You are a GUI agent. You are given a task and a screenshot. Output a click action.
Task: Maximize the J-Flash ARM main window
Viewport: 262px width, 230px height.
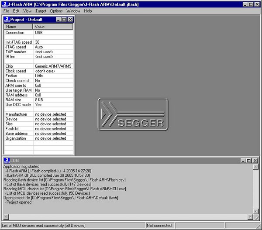tap(251, 4)
